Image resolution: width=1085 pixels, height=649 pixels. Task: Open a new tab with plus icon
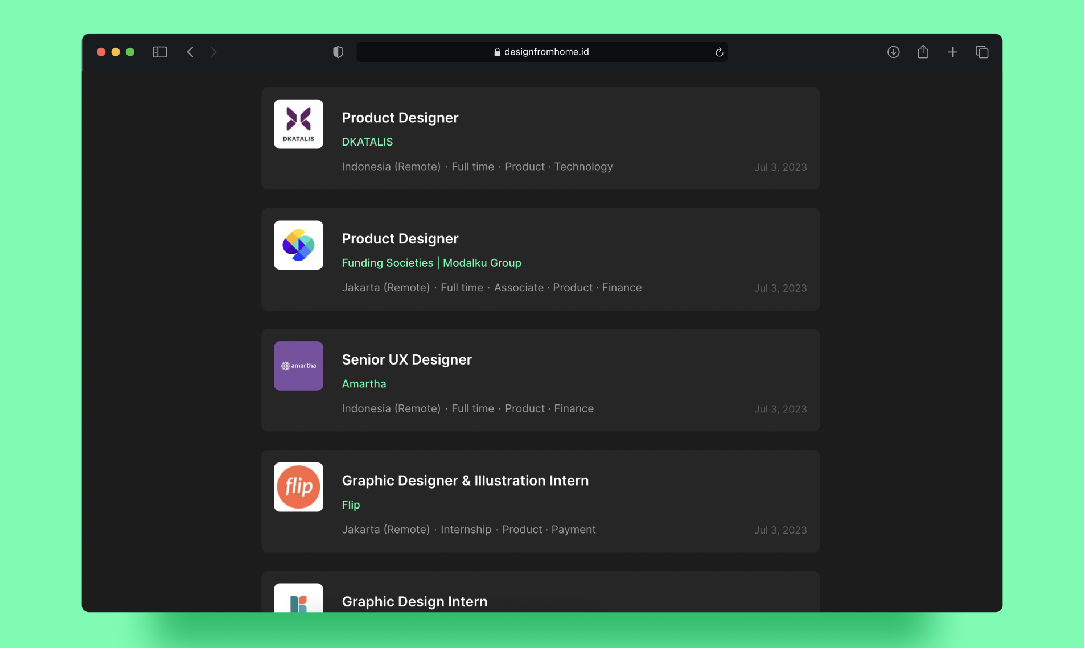pyautogui.click(x=952, y=52)
